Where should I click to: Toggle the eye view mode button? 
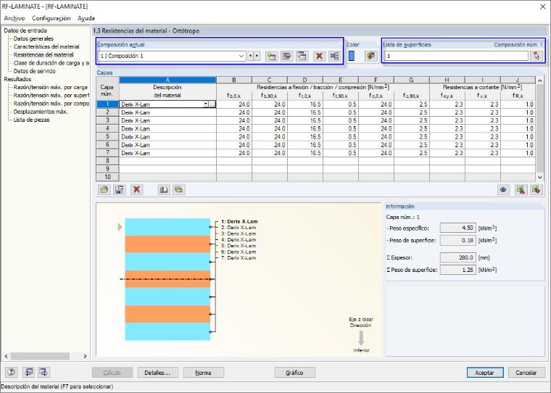(503, 190)
